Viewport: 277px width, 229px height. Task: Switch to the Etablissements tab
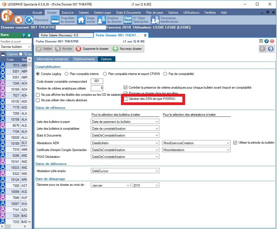(84, 59)
